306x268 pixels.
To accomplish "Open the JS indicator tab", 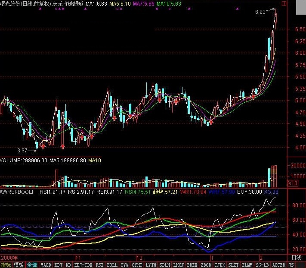I will click(291, 265).
